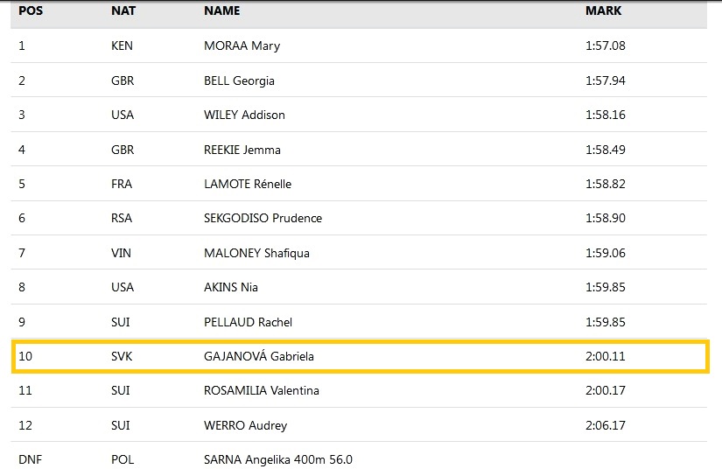Select WERRO Audrey's name

[x=245, y=425]
